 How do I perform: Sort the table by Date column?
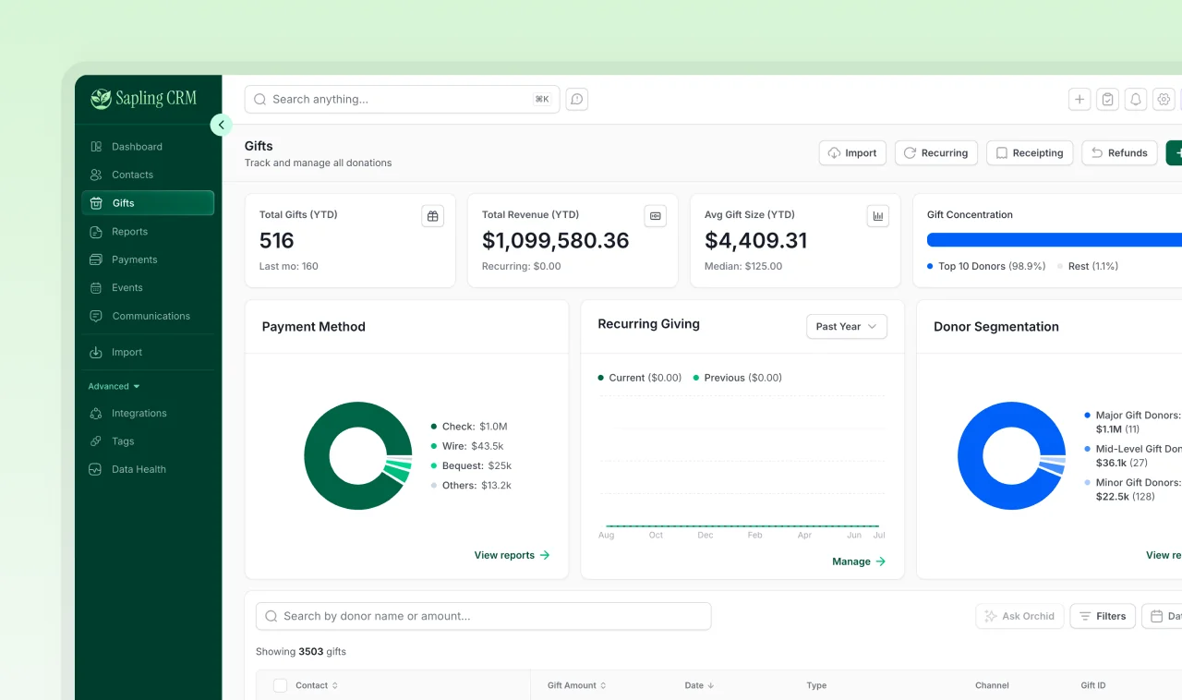click(x=700, y=685)
